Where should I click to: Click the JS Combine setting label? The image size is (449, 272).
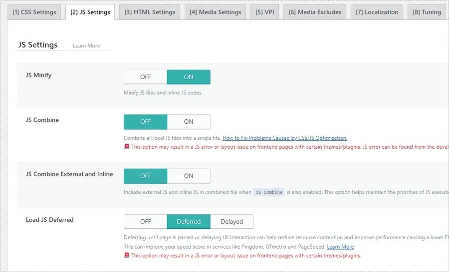click(x=42, y=120)
